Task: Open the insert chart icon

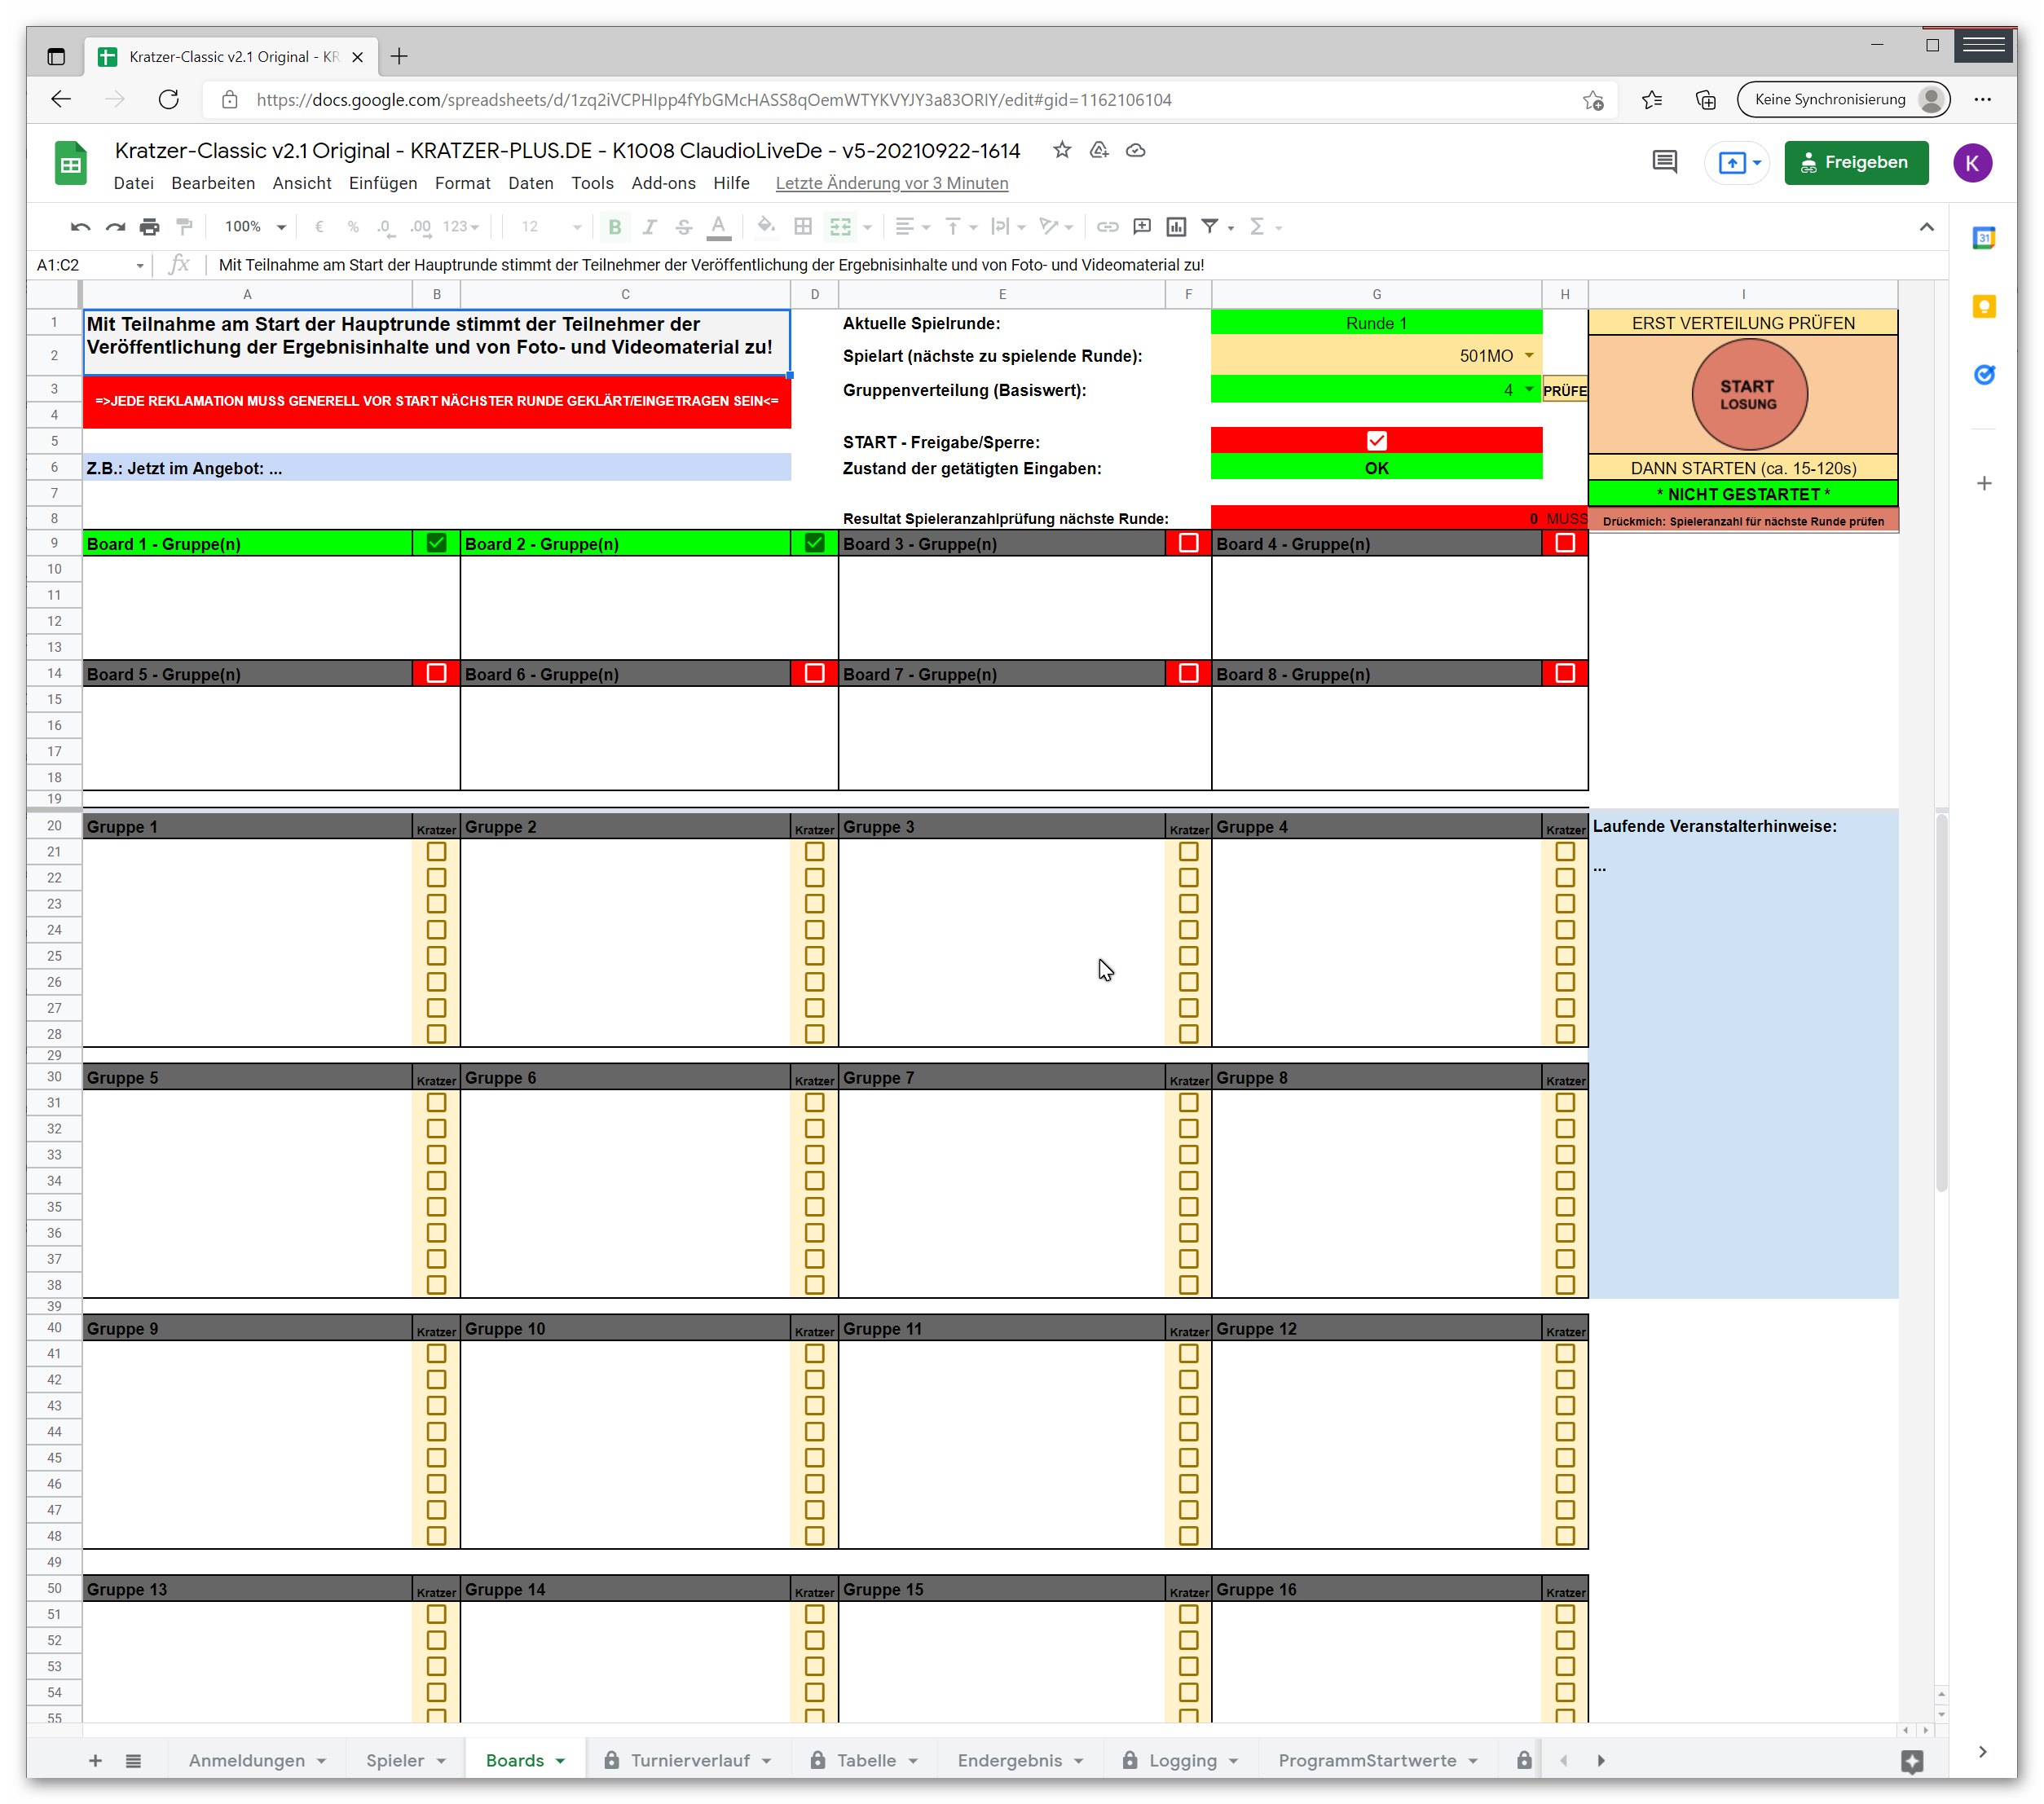Action: click(1176, 227)
